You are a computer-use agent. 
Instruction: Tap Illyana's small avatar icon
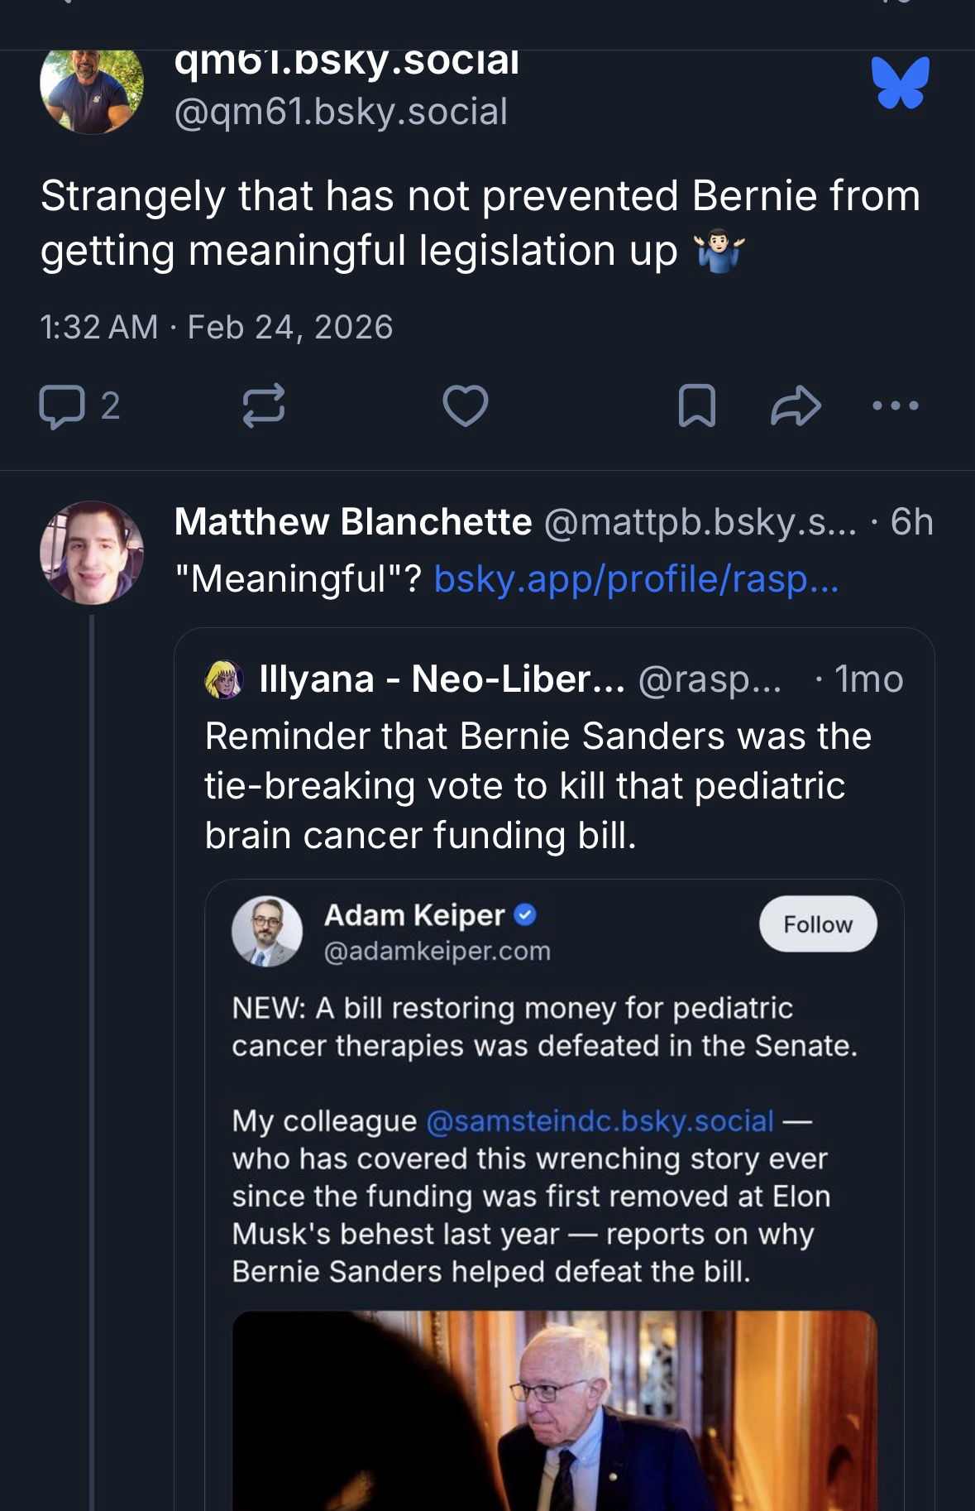click(x=223, y=680)
